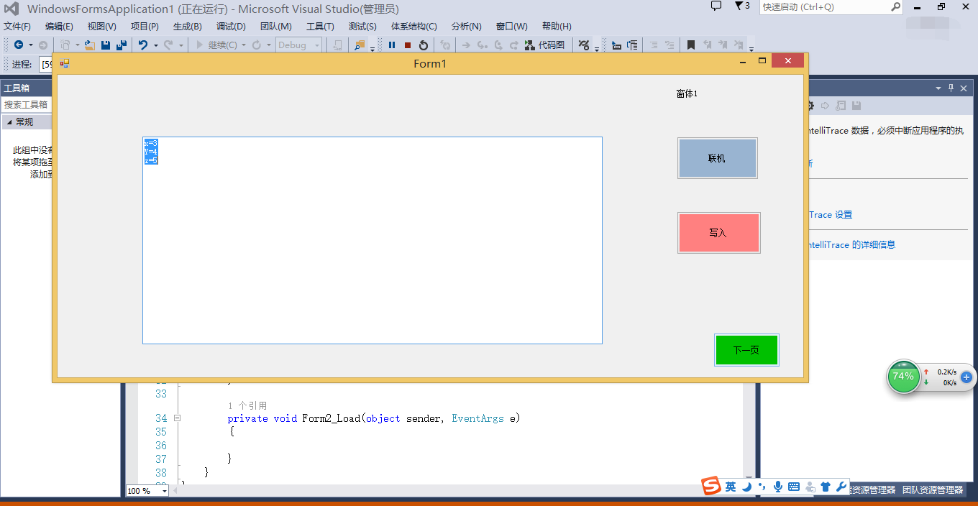Viewport: 978px width, 506px height.
Task: Expand the 继续(C) button dropdown arrow
Action: tap(244, 45)
